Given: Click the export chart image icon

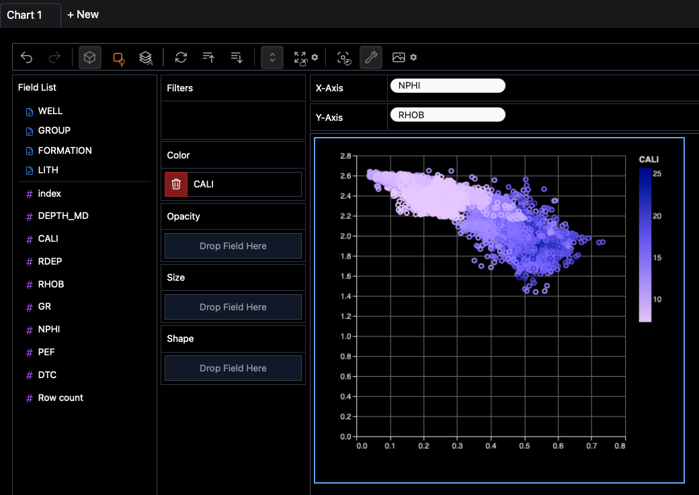Looking at the screenshot, I should [x=399, y=58].
